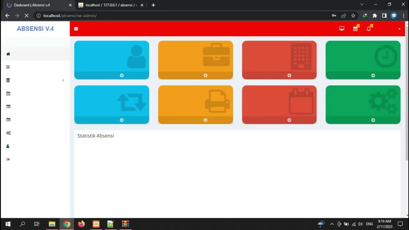
Task: Click the ABSENSI V.4 logo title
Action: point(35,29)
